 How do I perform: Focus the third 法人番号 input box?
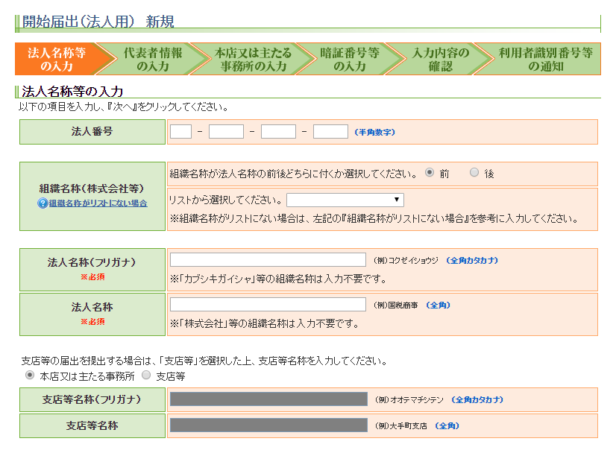(x=278, y=132)
